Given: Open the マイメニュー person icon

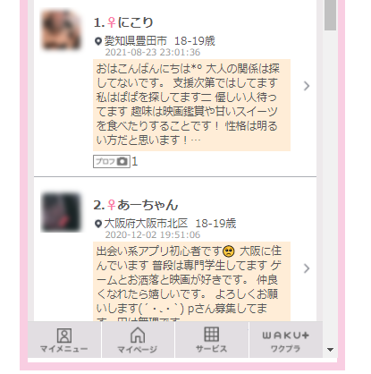Looking at the screenshot, I should point(64,336).
